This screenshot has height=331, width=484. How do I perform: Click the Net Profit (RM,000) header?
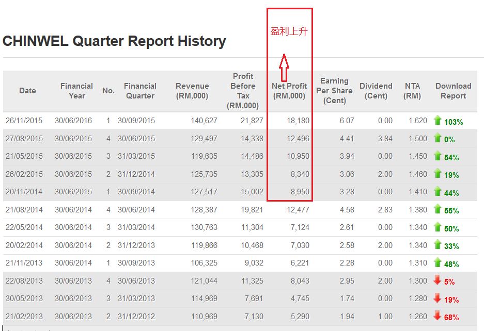tap(289, 91)
